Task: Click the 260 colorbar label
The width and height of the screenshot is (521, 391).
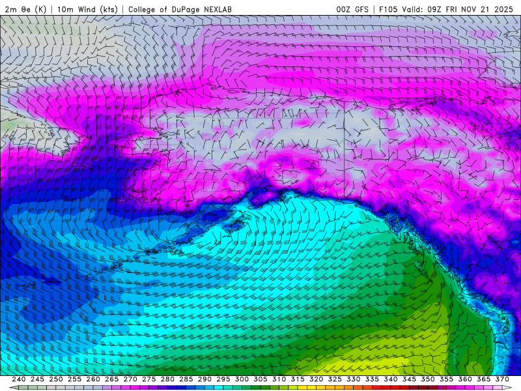Action: (92, 379)
